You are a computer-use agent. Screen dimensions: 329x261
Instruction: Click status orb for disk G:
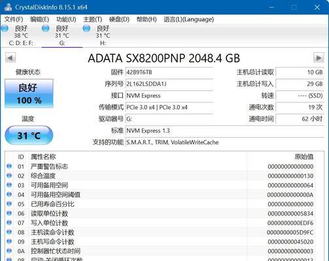(46, 28)
